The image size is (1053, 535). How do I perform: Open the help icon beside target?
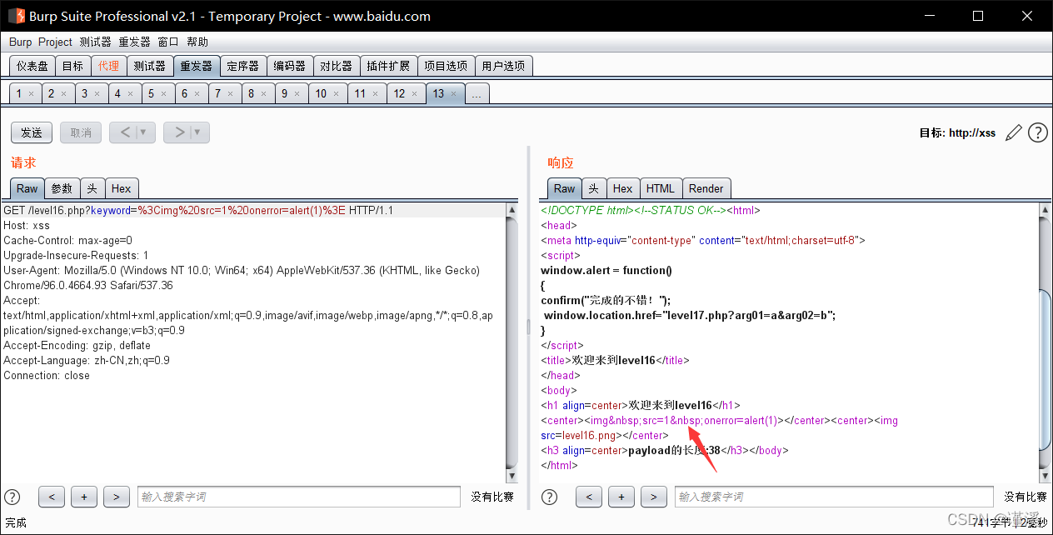(1037, 132)
